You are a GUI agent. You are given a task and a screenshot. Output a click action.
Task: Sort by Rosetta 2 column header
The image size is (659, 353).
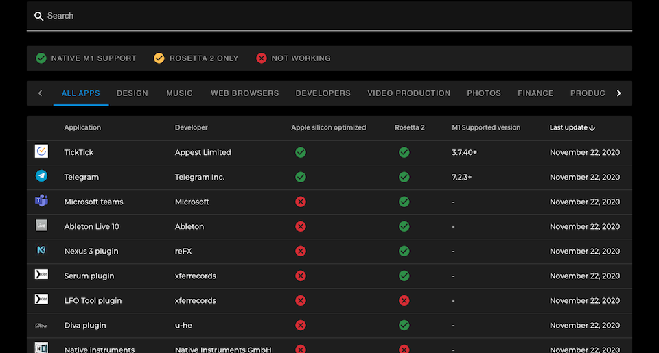(409, 127)
